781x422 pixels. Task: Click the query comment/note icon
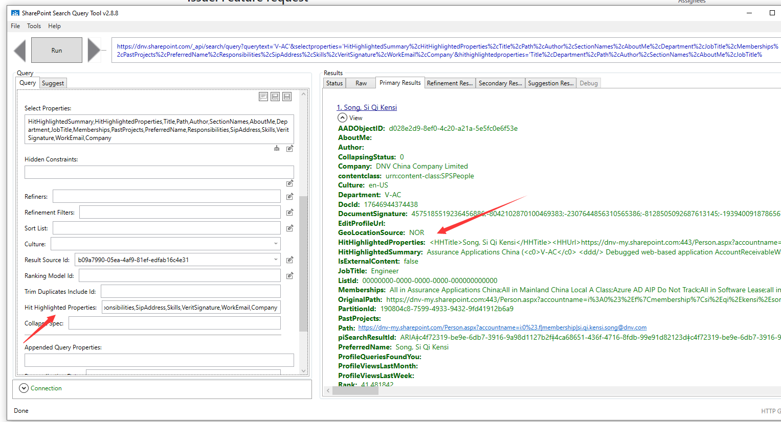click(x=263, y=97)
